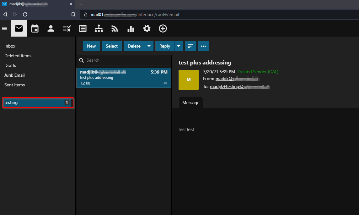Click the madjik+testing recipient link
Viewport: 359px width, 215px height.
pyautogui.click(x=240, y=87)
